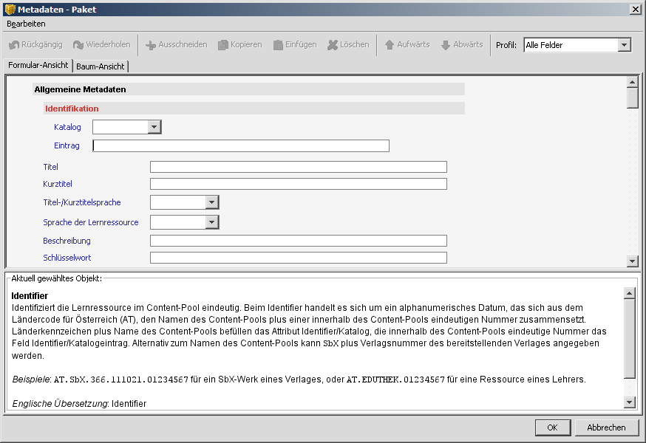Switch to Formular-Ansicht tab
The image size is (646, 443).
coord(38,65)
